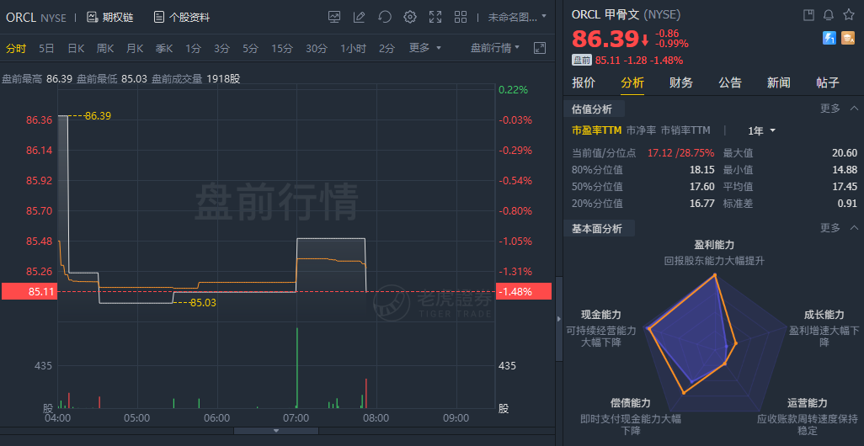Image resolution: width=864 pixels, height=446 pixels.
Task: Click the bottom panel expand arrow handle
Action: tap(276, 431)
